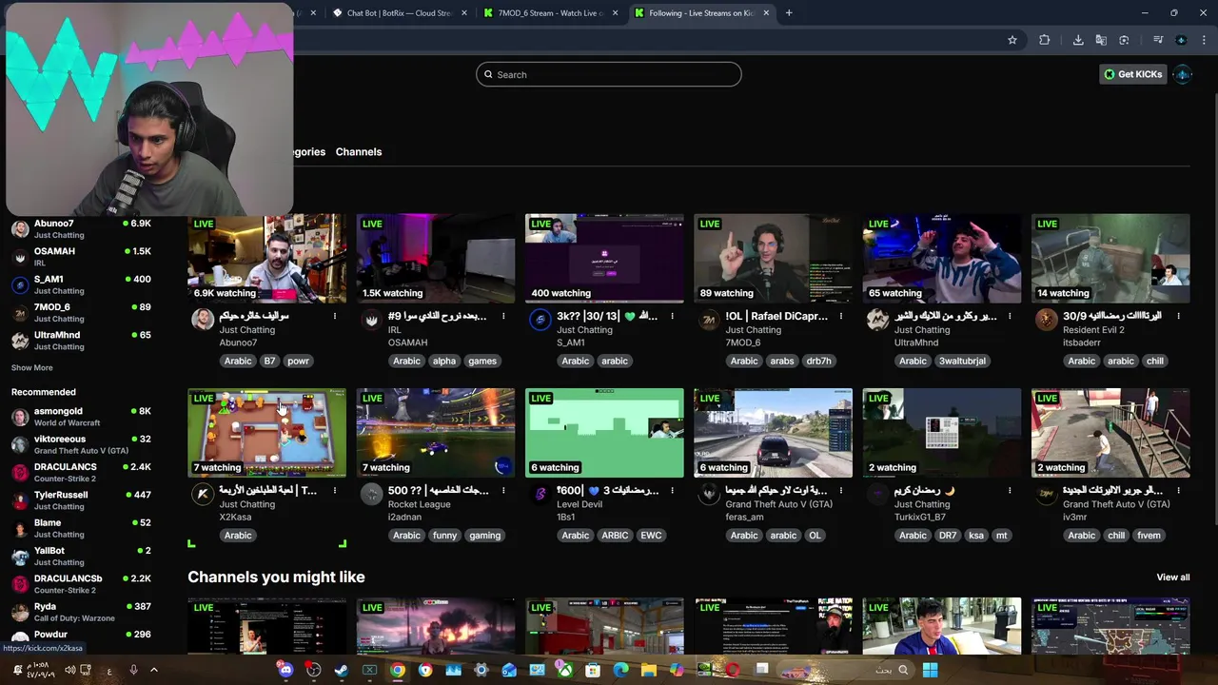Open the Channels tab on Following page
The width and height of the screenshot is (1218, 685).
point(359,152)
